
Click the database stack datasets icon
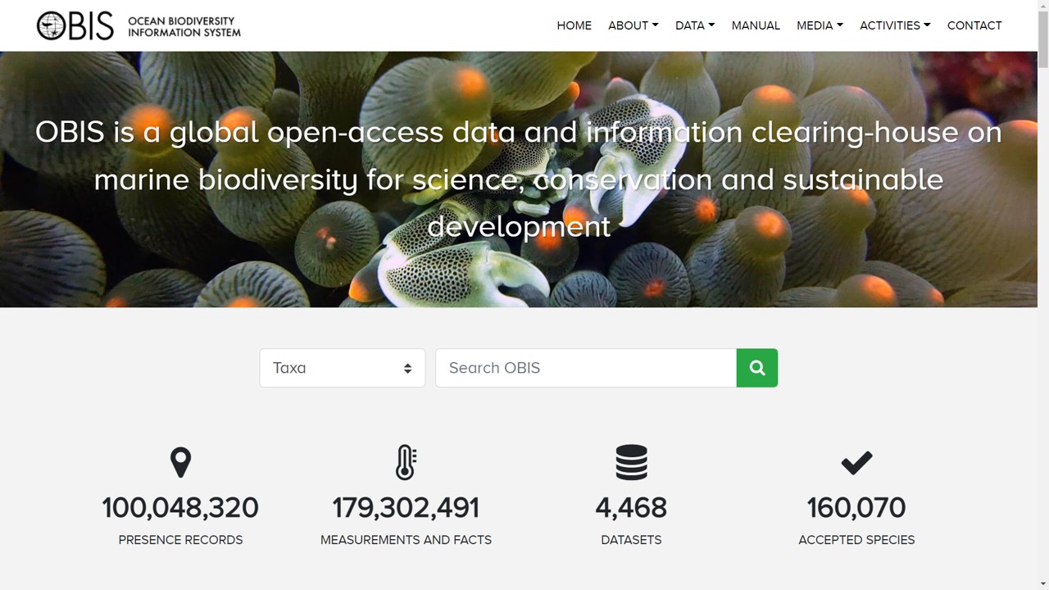[x=631, y=463]
